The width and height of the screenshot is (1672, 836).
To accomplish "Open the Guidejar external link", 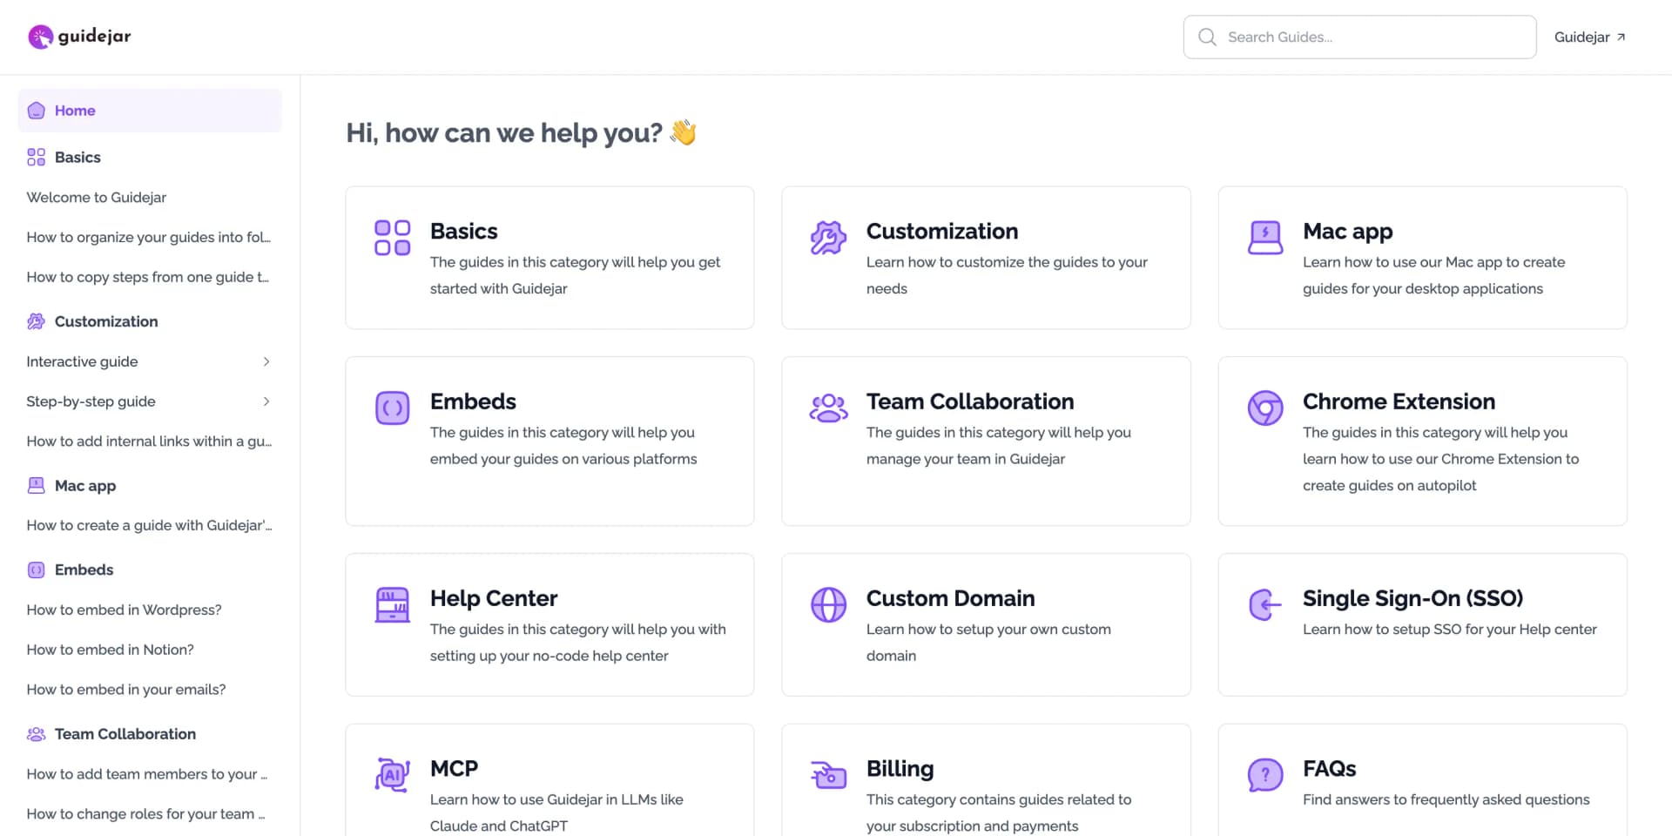I will 1589,37.
